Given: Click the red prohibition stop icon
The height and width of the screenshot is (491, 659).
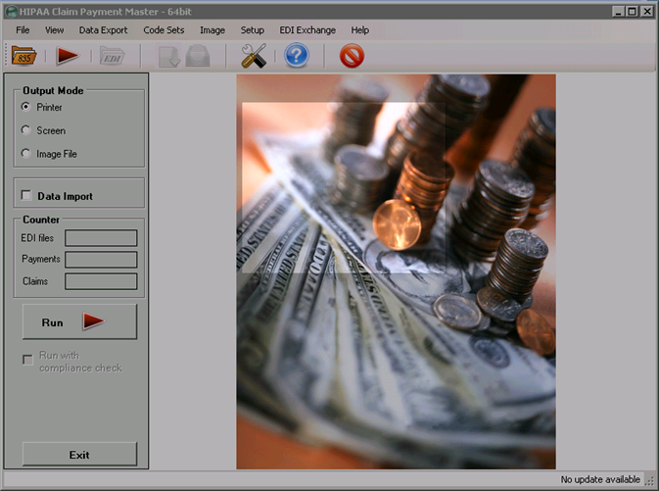Looking at the screenshot, I should pyautogui.click(x=352, y=56).
